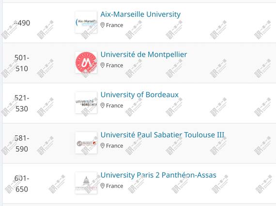Click Panthéon-Assas dome logo thumbnail
276x206 pixels.
pos(86,183)
